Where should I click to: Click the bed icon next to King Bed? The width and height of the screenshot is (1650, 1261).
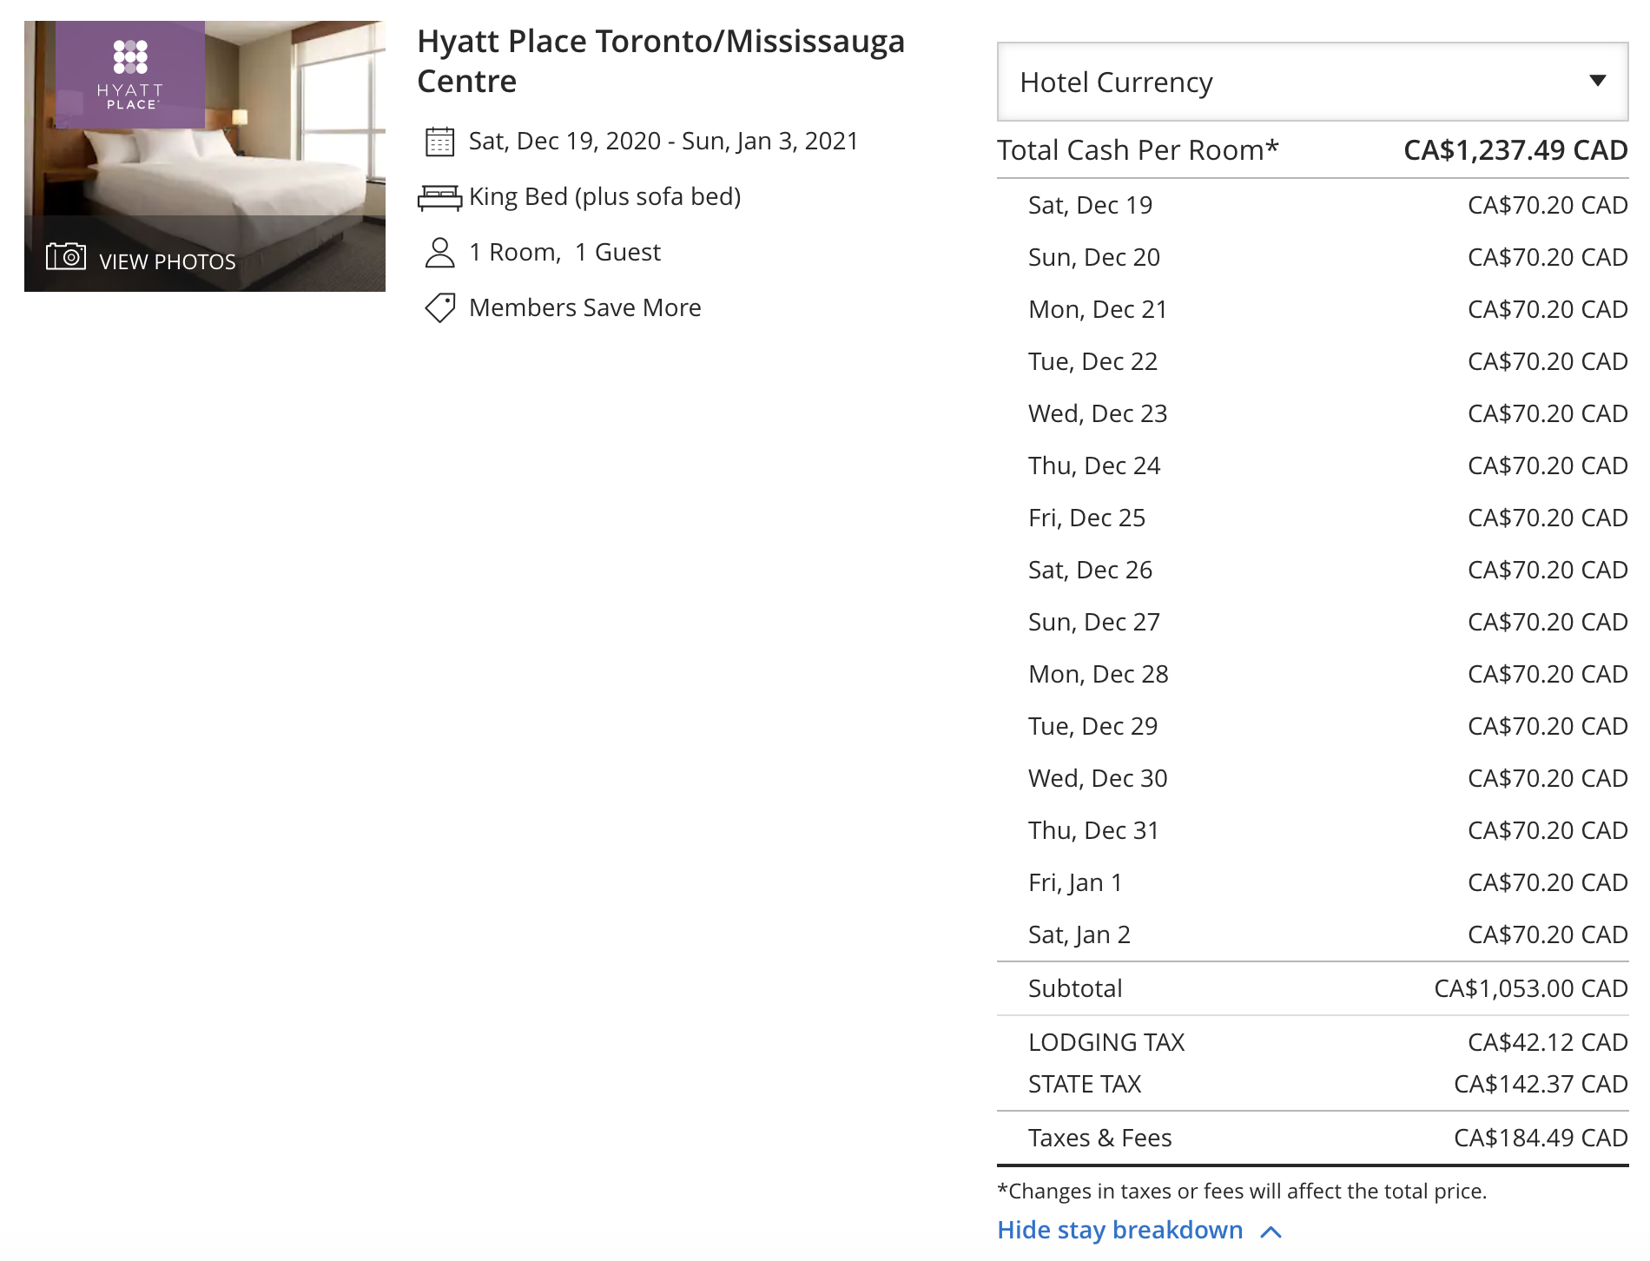[x=439, y=198]
